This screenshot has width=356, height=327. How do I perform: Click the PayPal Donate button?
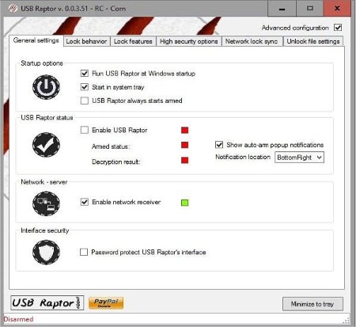pyautogui.click(x=106, y=303)
